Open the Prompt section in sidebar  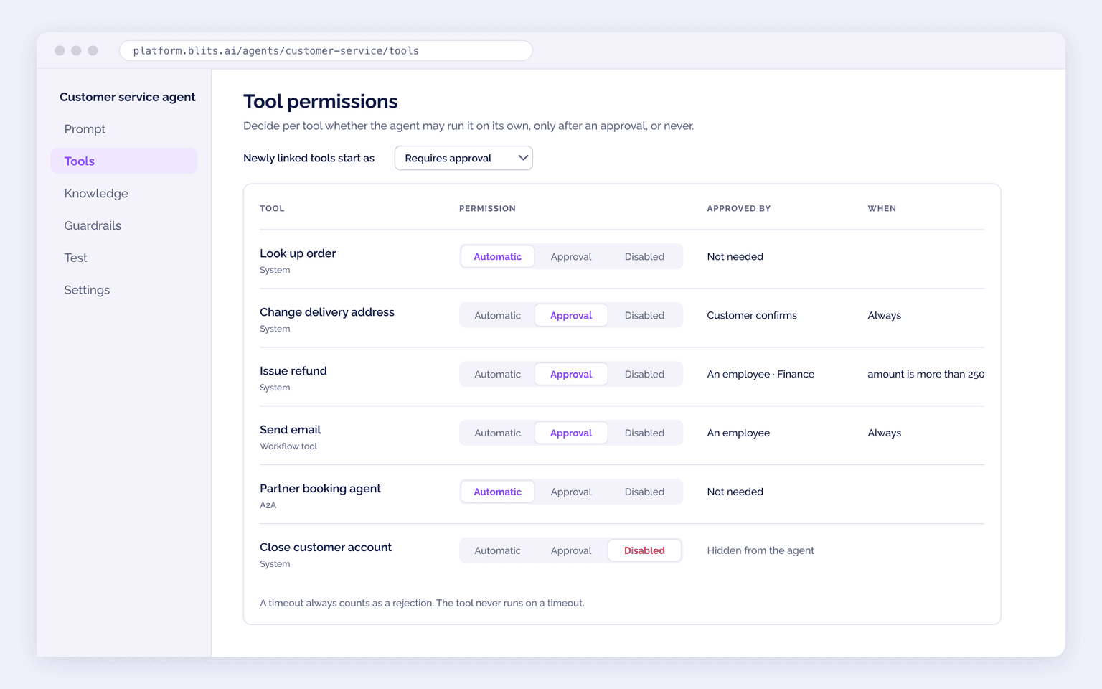[x=123, y=129]
